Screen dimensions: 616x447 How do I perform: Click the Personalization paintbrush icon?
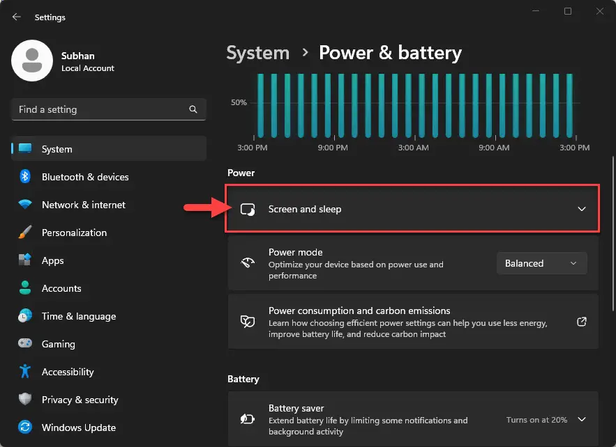click(25, 232)
